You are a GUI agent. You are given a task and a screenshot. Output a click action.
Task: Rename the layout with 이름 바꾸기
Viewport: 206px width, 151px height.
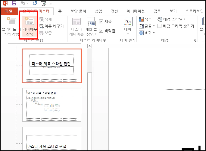pyautogui.click(x=51, y=26)
